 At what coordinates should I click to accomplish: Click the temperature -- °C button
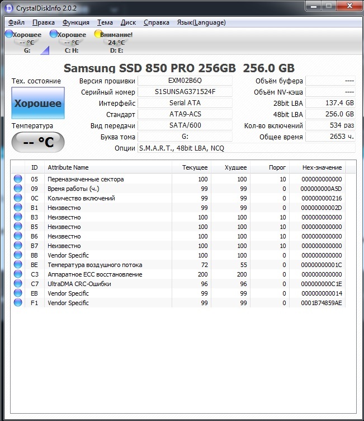pos(38,142)
